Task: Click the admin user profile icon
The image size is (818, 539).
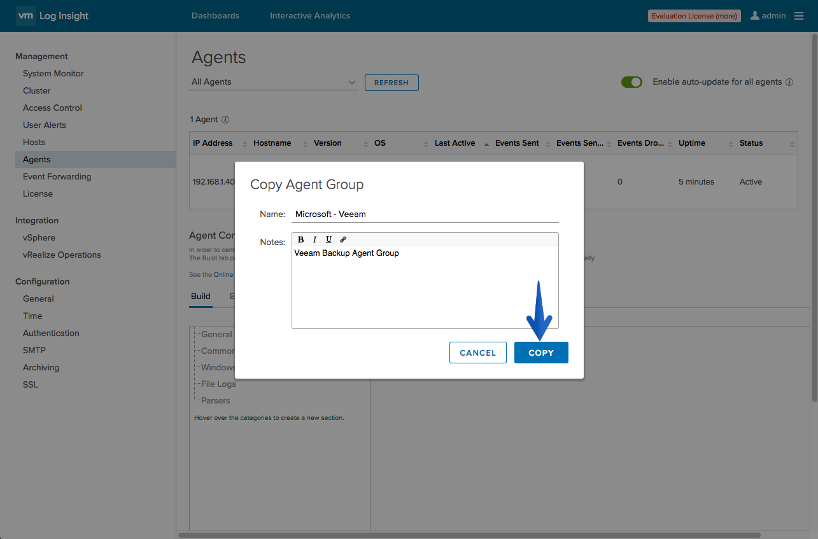Action: (x=755, y=15)
